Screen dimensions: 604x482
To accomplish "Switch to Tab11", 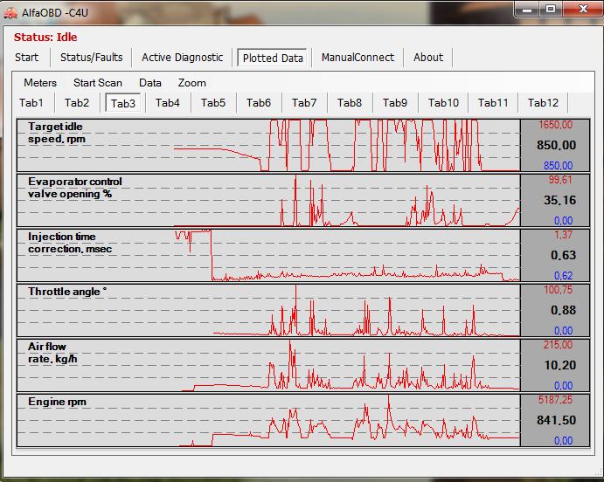I will pyautogui.click(x=493, y=103).
